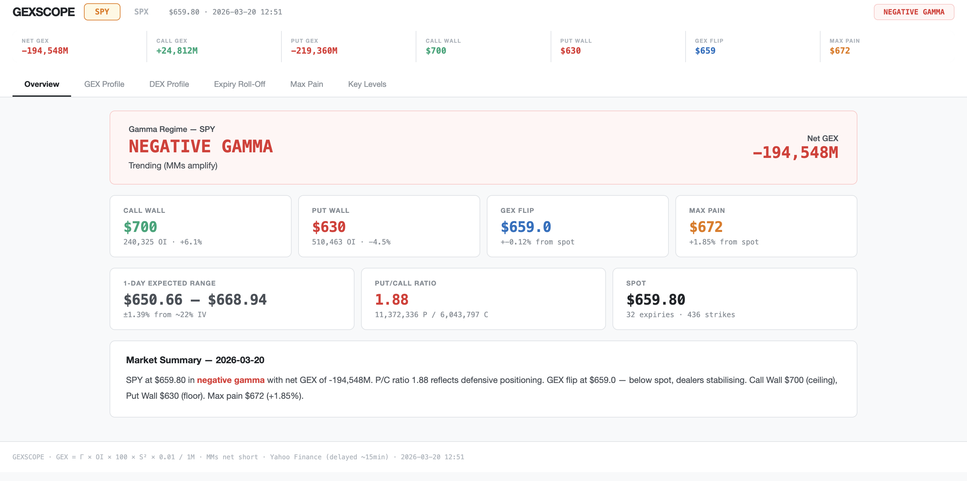Switch to the GEX Profile tab

[x=104, y=84]
